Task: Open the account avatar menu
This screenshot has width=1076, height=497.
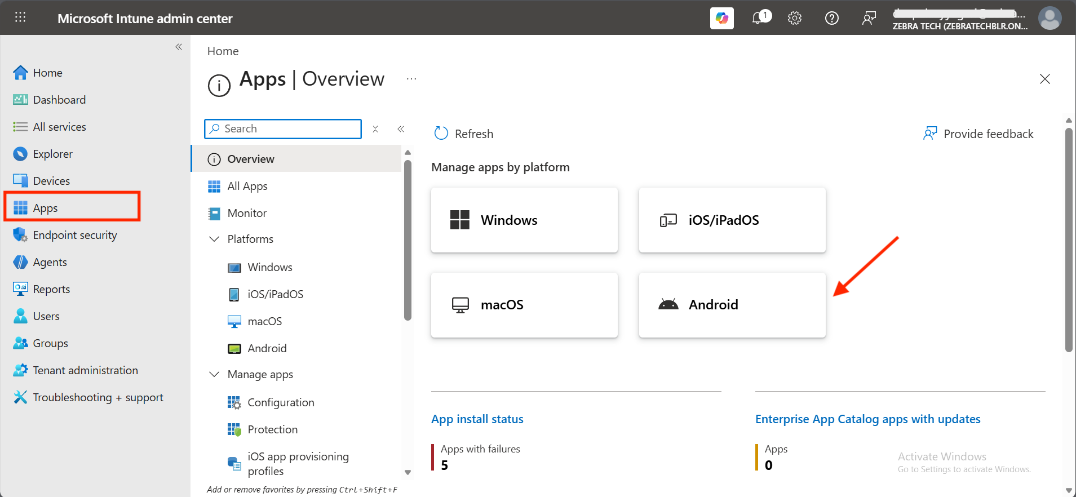Action: pos(1050,18)
